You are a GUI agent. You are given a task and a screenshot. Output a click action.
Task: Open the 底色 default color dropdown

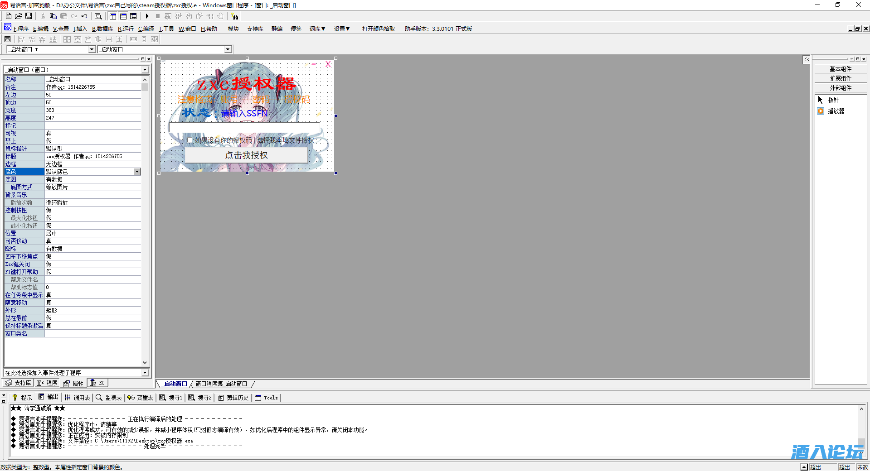tap(137, 172)
